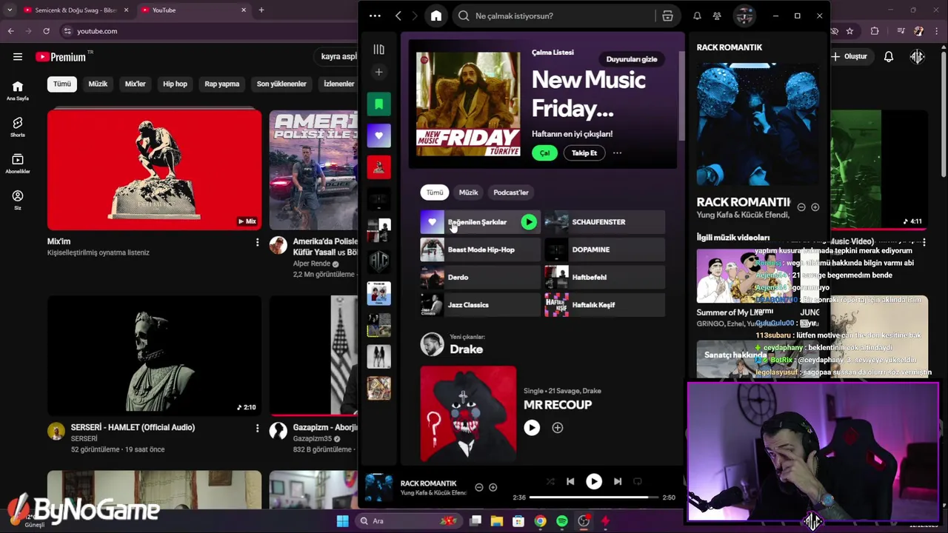Select YouTube Hip hop filter chip
This screenshot has height=533, width=948.
coord(175,84)
